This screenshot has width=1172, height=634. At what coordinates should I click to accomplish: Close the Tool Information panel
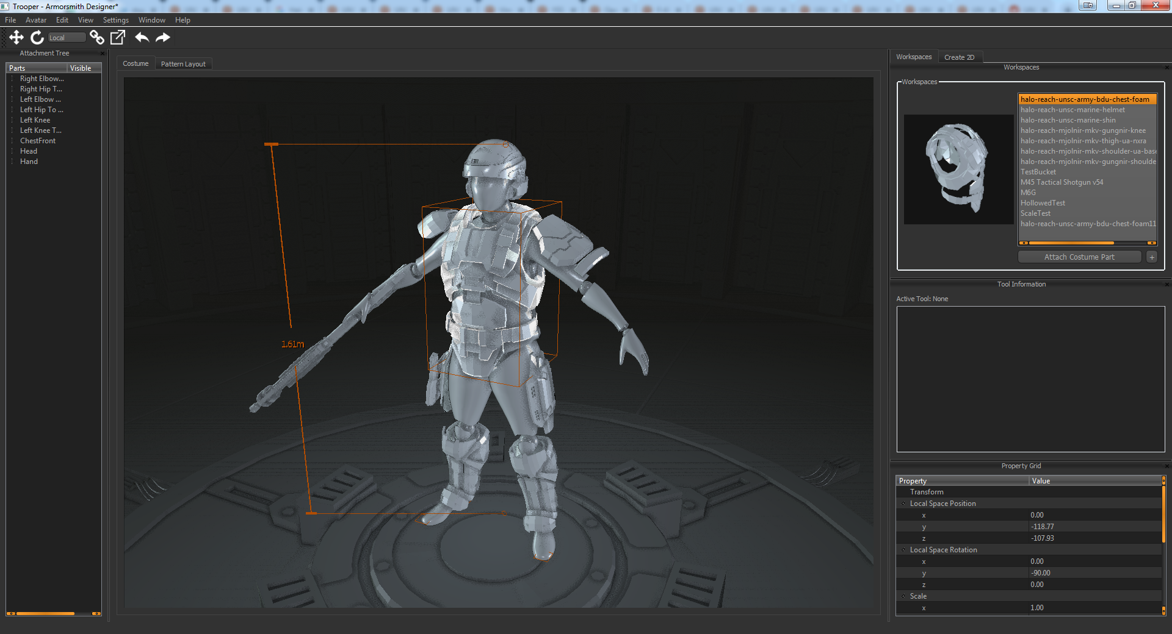[x=1167, y=285]
